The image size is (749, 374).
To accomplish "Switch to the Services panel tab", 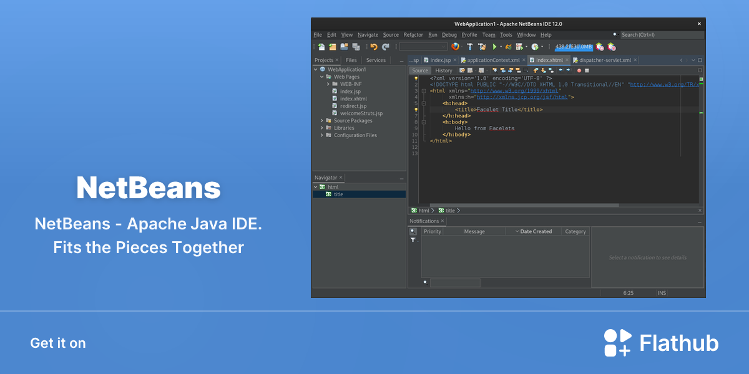I will (x=376, y=60).
